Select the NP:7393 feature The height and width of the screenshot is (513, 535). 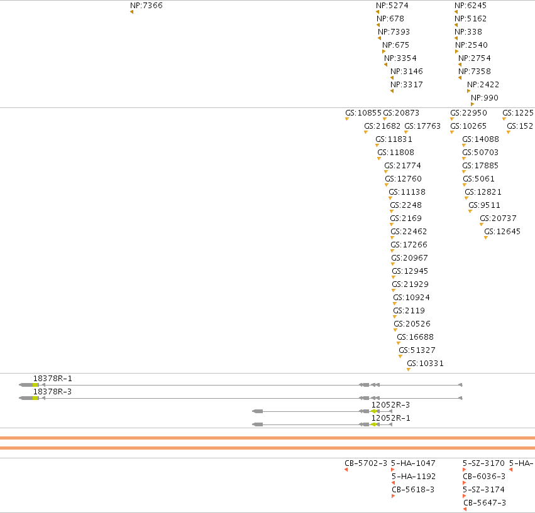coord(394,32)
